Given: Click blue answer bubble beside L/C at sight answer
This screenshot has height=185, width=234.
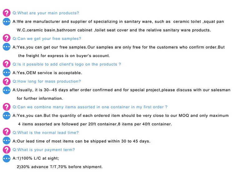Looking at the screenshot, I should pyautogui.click(x=7, y=158).
